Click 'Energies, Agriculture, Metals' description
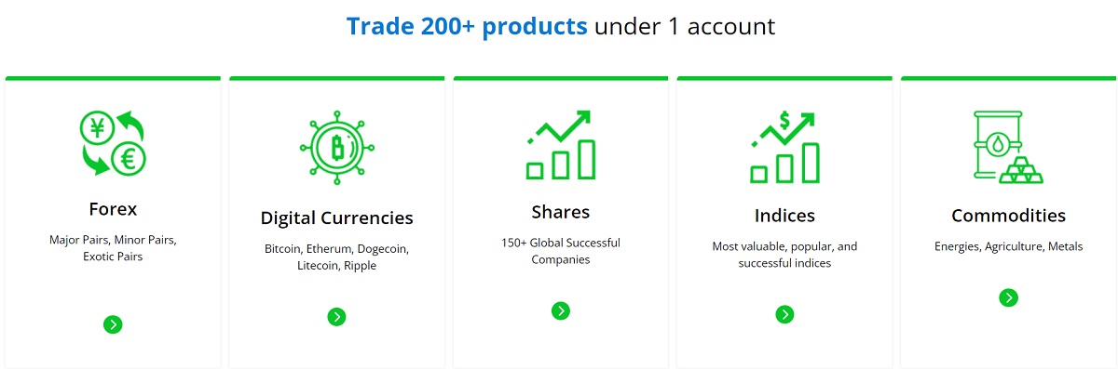 pyautogui.click(x=1008, y=246)
